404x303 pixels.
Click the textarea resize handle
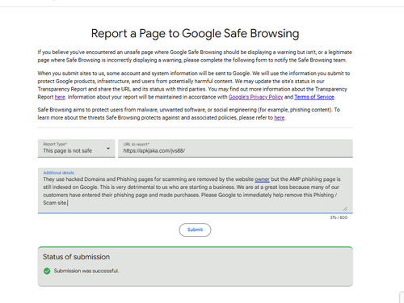coord(345,208)
